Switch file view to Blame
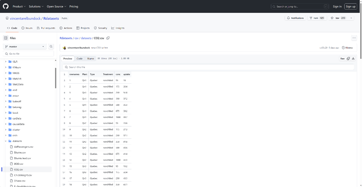Image resolution: width=362 pixels, height=187 pixels. tap(90, 59)
